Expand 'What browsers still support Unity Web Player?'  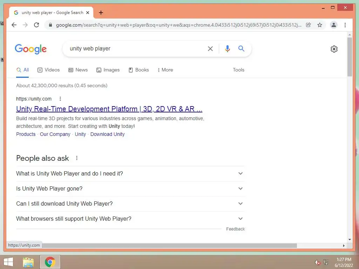click(x=130, y=219)
